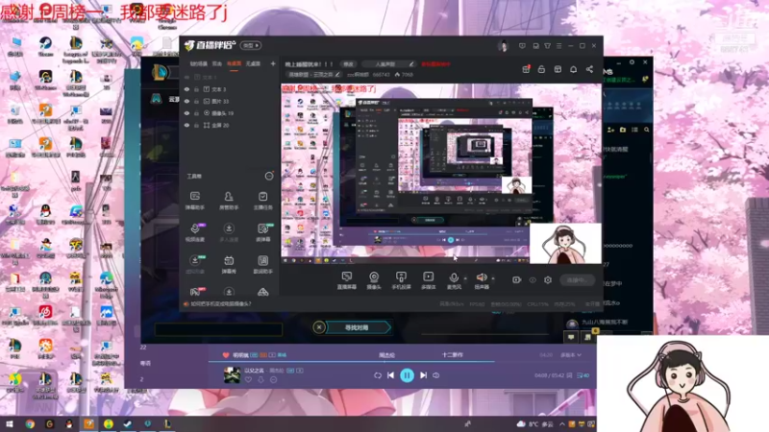Click the share icon at top right
This screenshot has width=769, height=432.
tap(589, 69)
